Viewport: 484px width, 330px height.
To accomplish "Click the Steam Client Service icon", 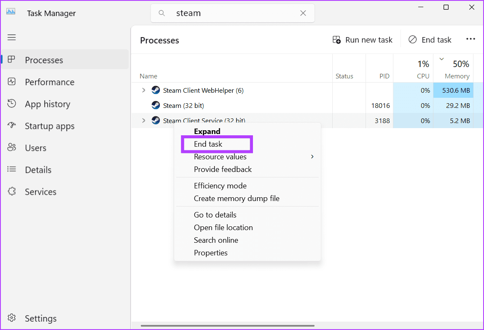I will [x=156, y=120].
